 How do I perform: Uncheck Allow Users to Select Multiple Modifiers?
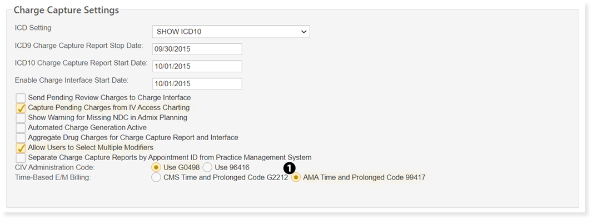(21, 148)
